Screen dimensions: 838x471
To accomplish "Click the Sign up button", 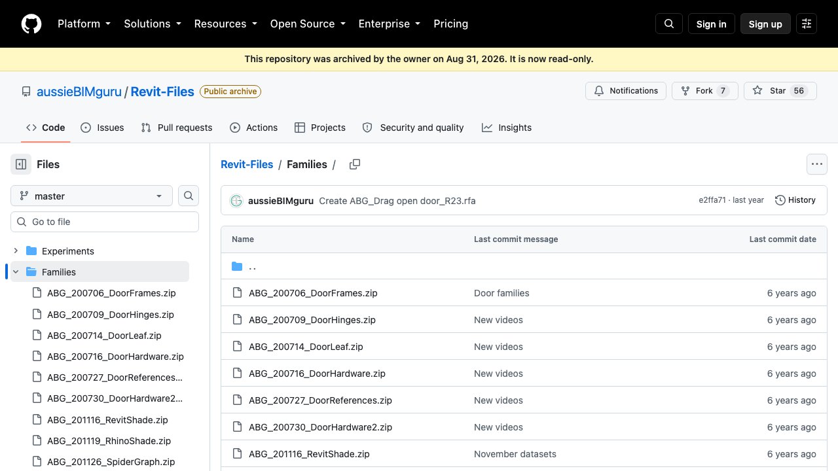I will pyautogui.click(x=765, y=24).
